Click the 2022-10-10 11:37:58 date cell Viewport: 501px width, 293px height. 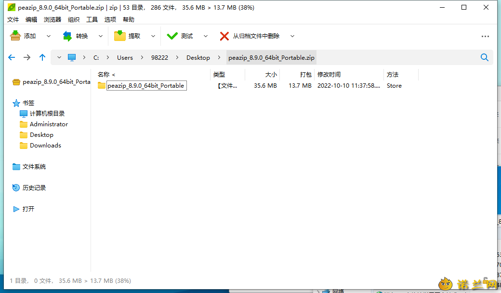[349, 86]
